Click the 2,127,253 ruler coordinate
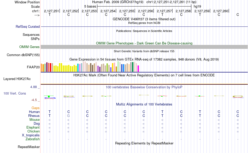 click(x=89, y=11)
